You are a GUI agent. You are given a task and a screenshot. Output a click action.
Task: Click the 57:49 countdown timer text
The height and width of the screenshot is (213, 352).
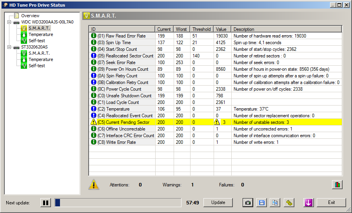192,203
